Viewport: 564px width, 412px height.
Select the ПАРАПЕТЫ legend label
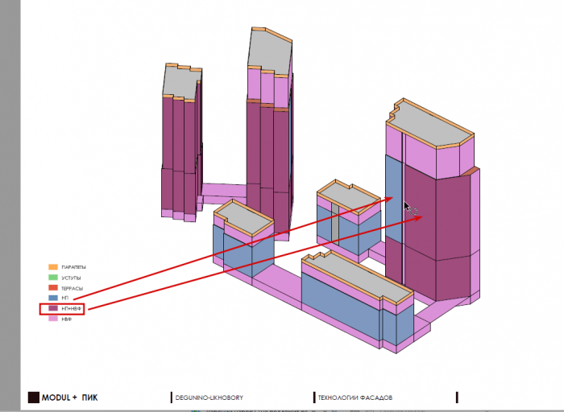pos(74,267)
